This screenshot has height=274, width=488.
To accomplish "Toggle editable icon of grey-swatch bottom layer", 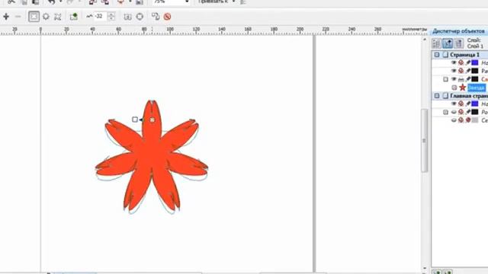I will (x=467, y=120).
